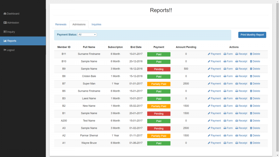Open the Receipt link for Parmar Shemal
This screenshot has width=279, height=157.
[241, 136]
